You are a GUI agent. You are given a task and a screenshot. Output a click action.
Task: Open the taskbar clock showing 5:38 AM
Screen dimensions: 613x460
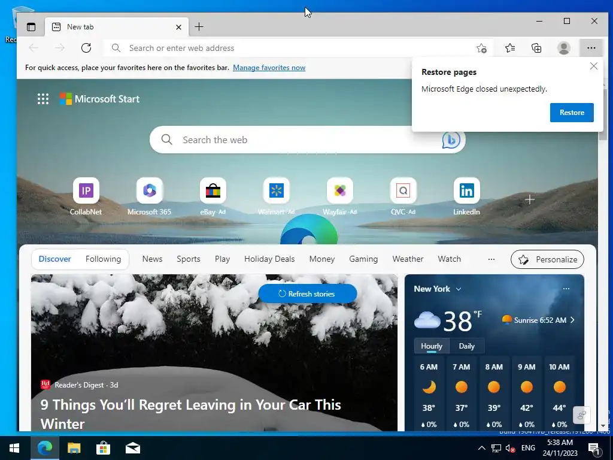(x=560, y=448)
